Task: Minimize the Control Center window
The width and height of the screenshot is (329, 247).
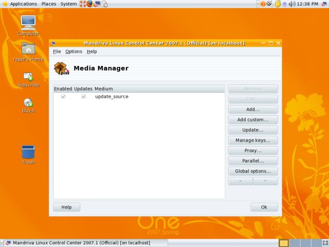Action: coord(264,43)
